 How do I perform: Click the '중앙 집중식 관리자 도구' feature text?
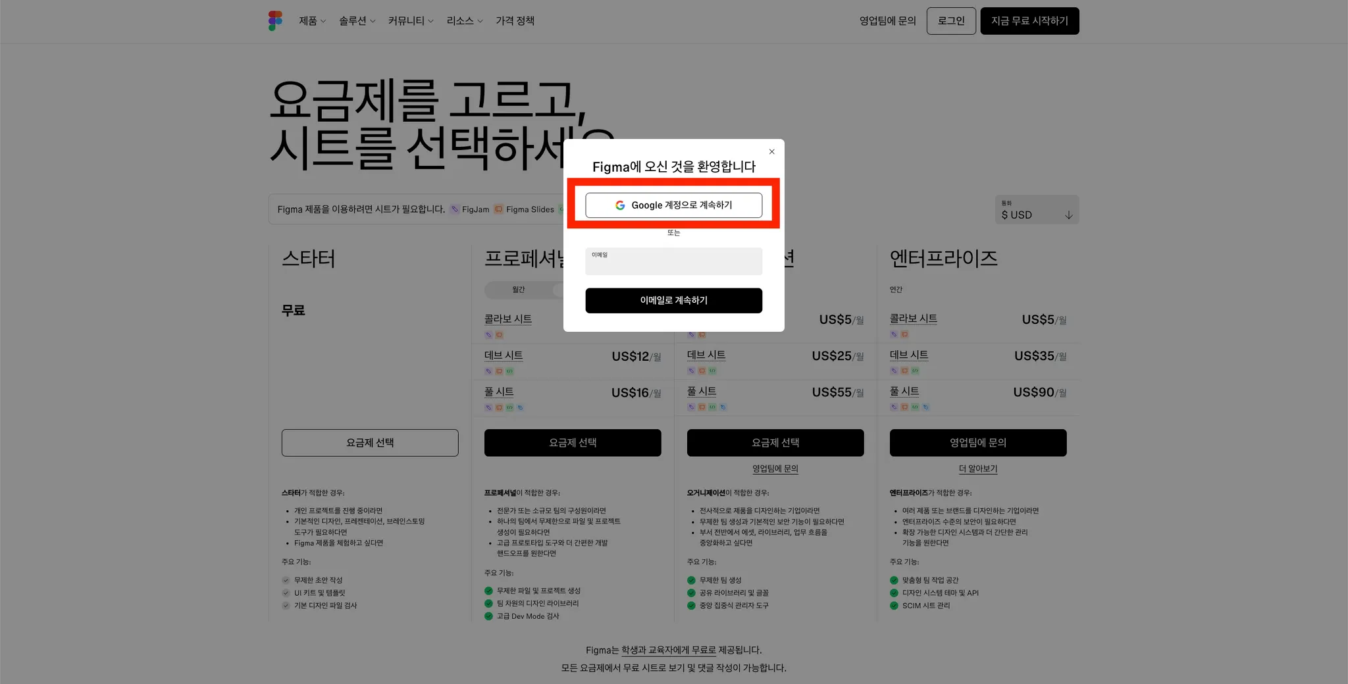734,605
